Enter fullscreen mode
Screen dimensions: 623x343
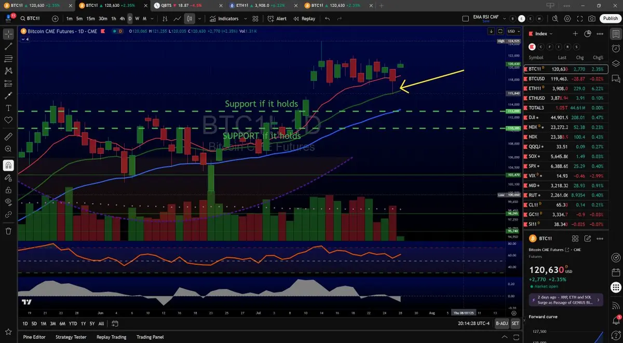click(579, 18)
